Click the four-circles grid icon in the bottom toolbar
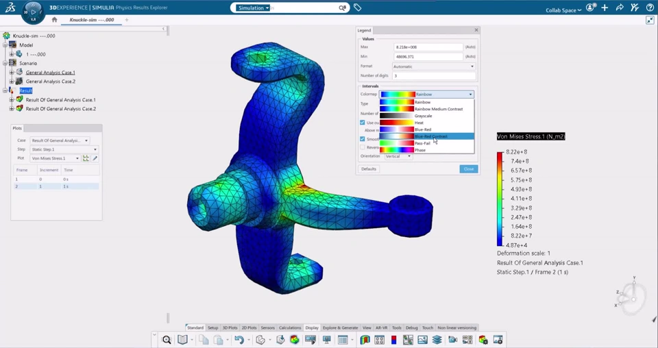 pos(379,340)
